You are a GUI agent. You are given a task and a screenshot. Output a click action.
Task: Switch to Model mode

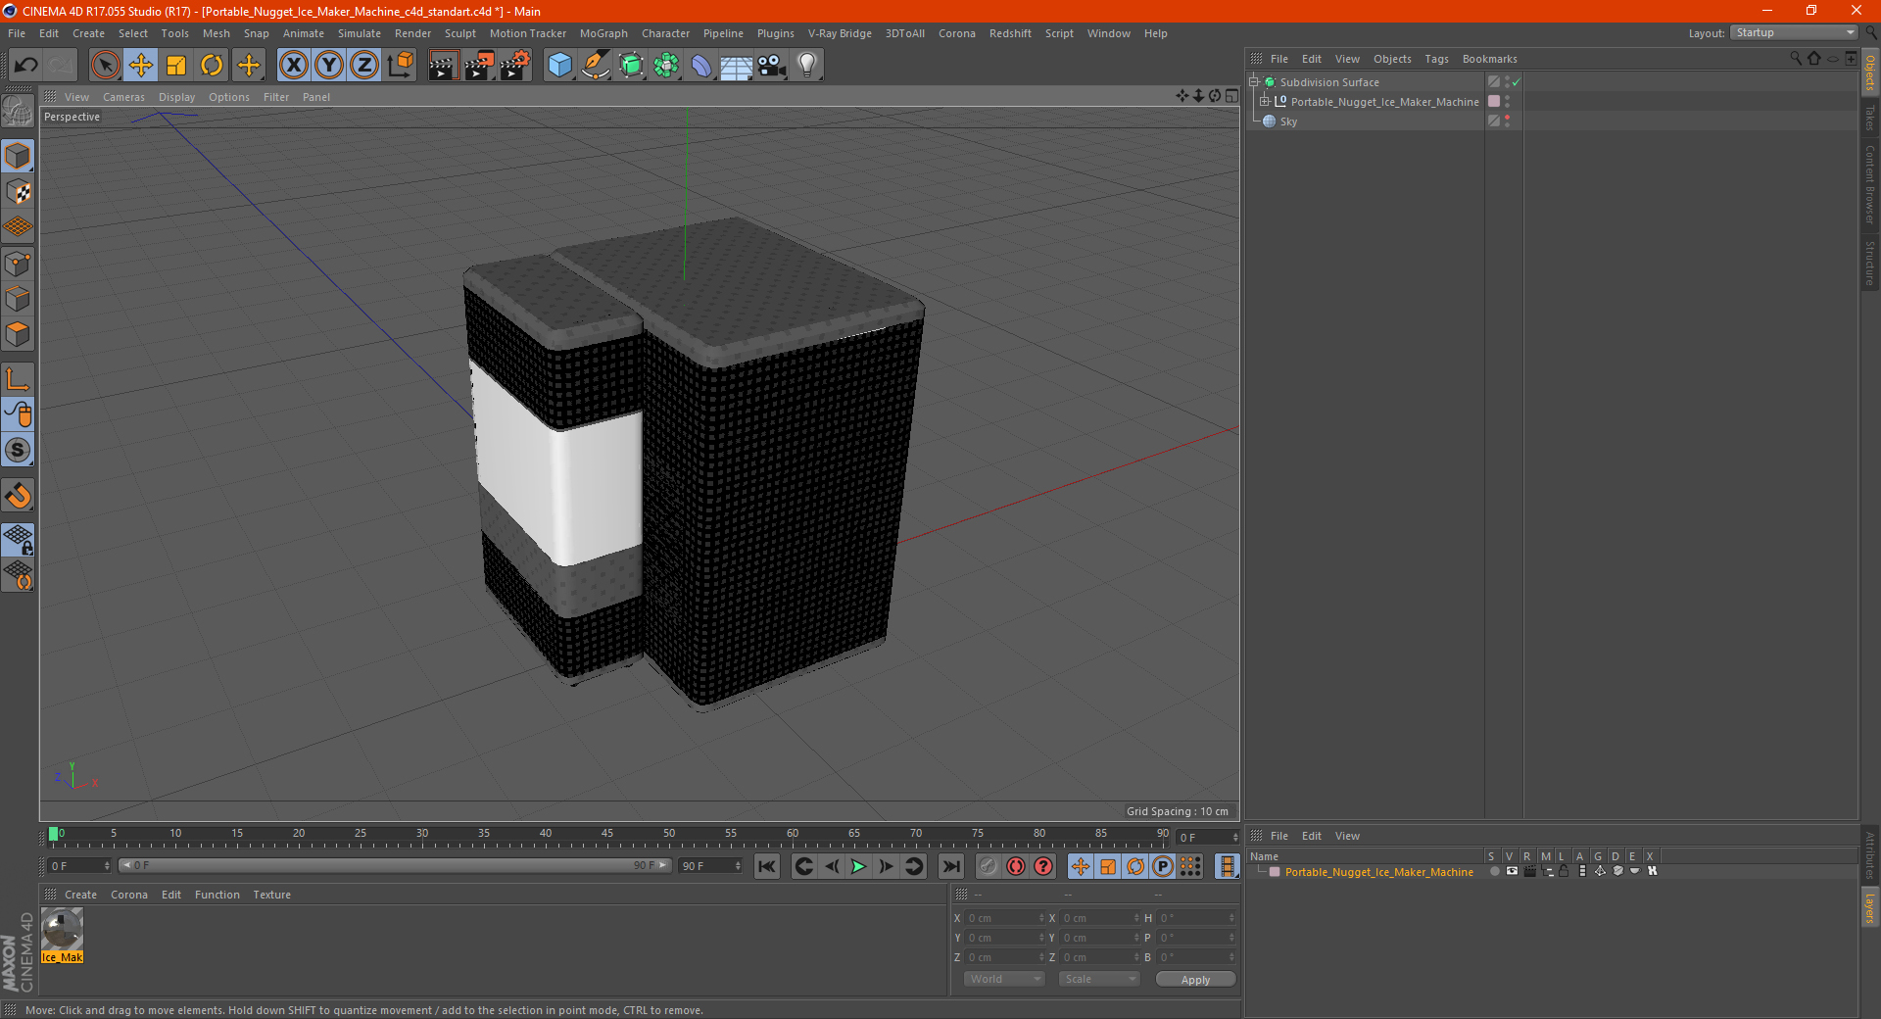click(x=18, y=156)
